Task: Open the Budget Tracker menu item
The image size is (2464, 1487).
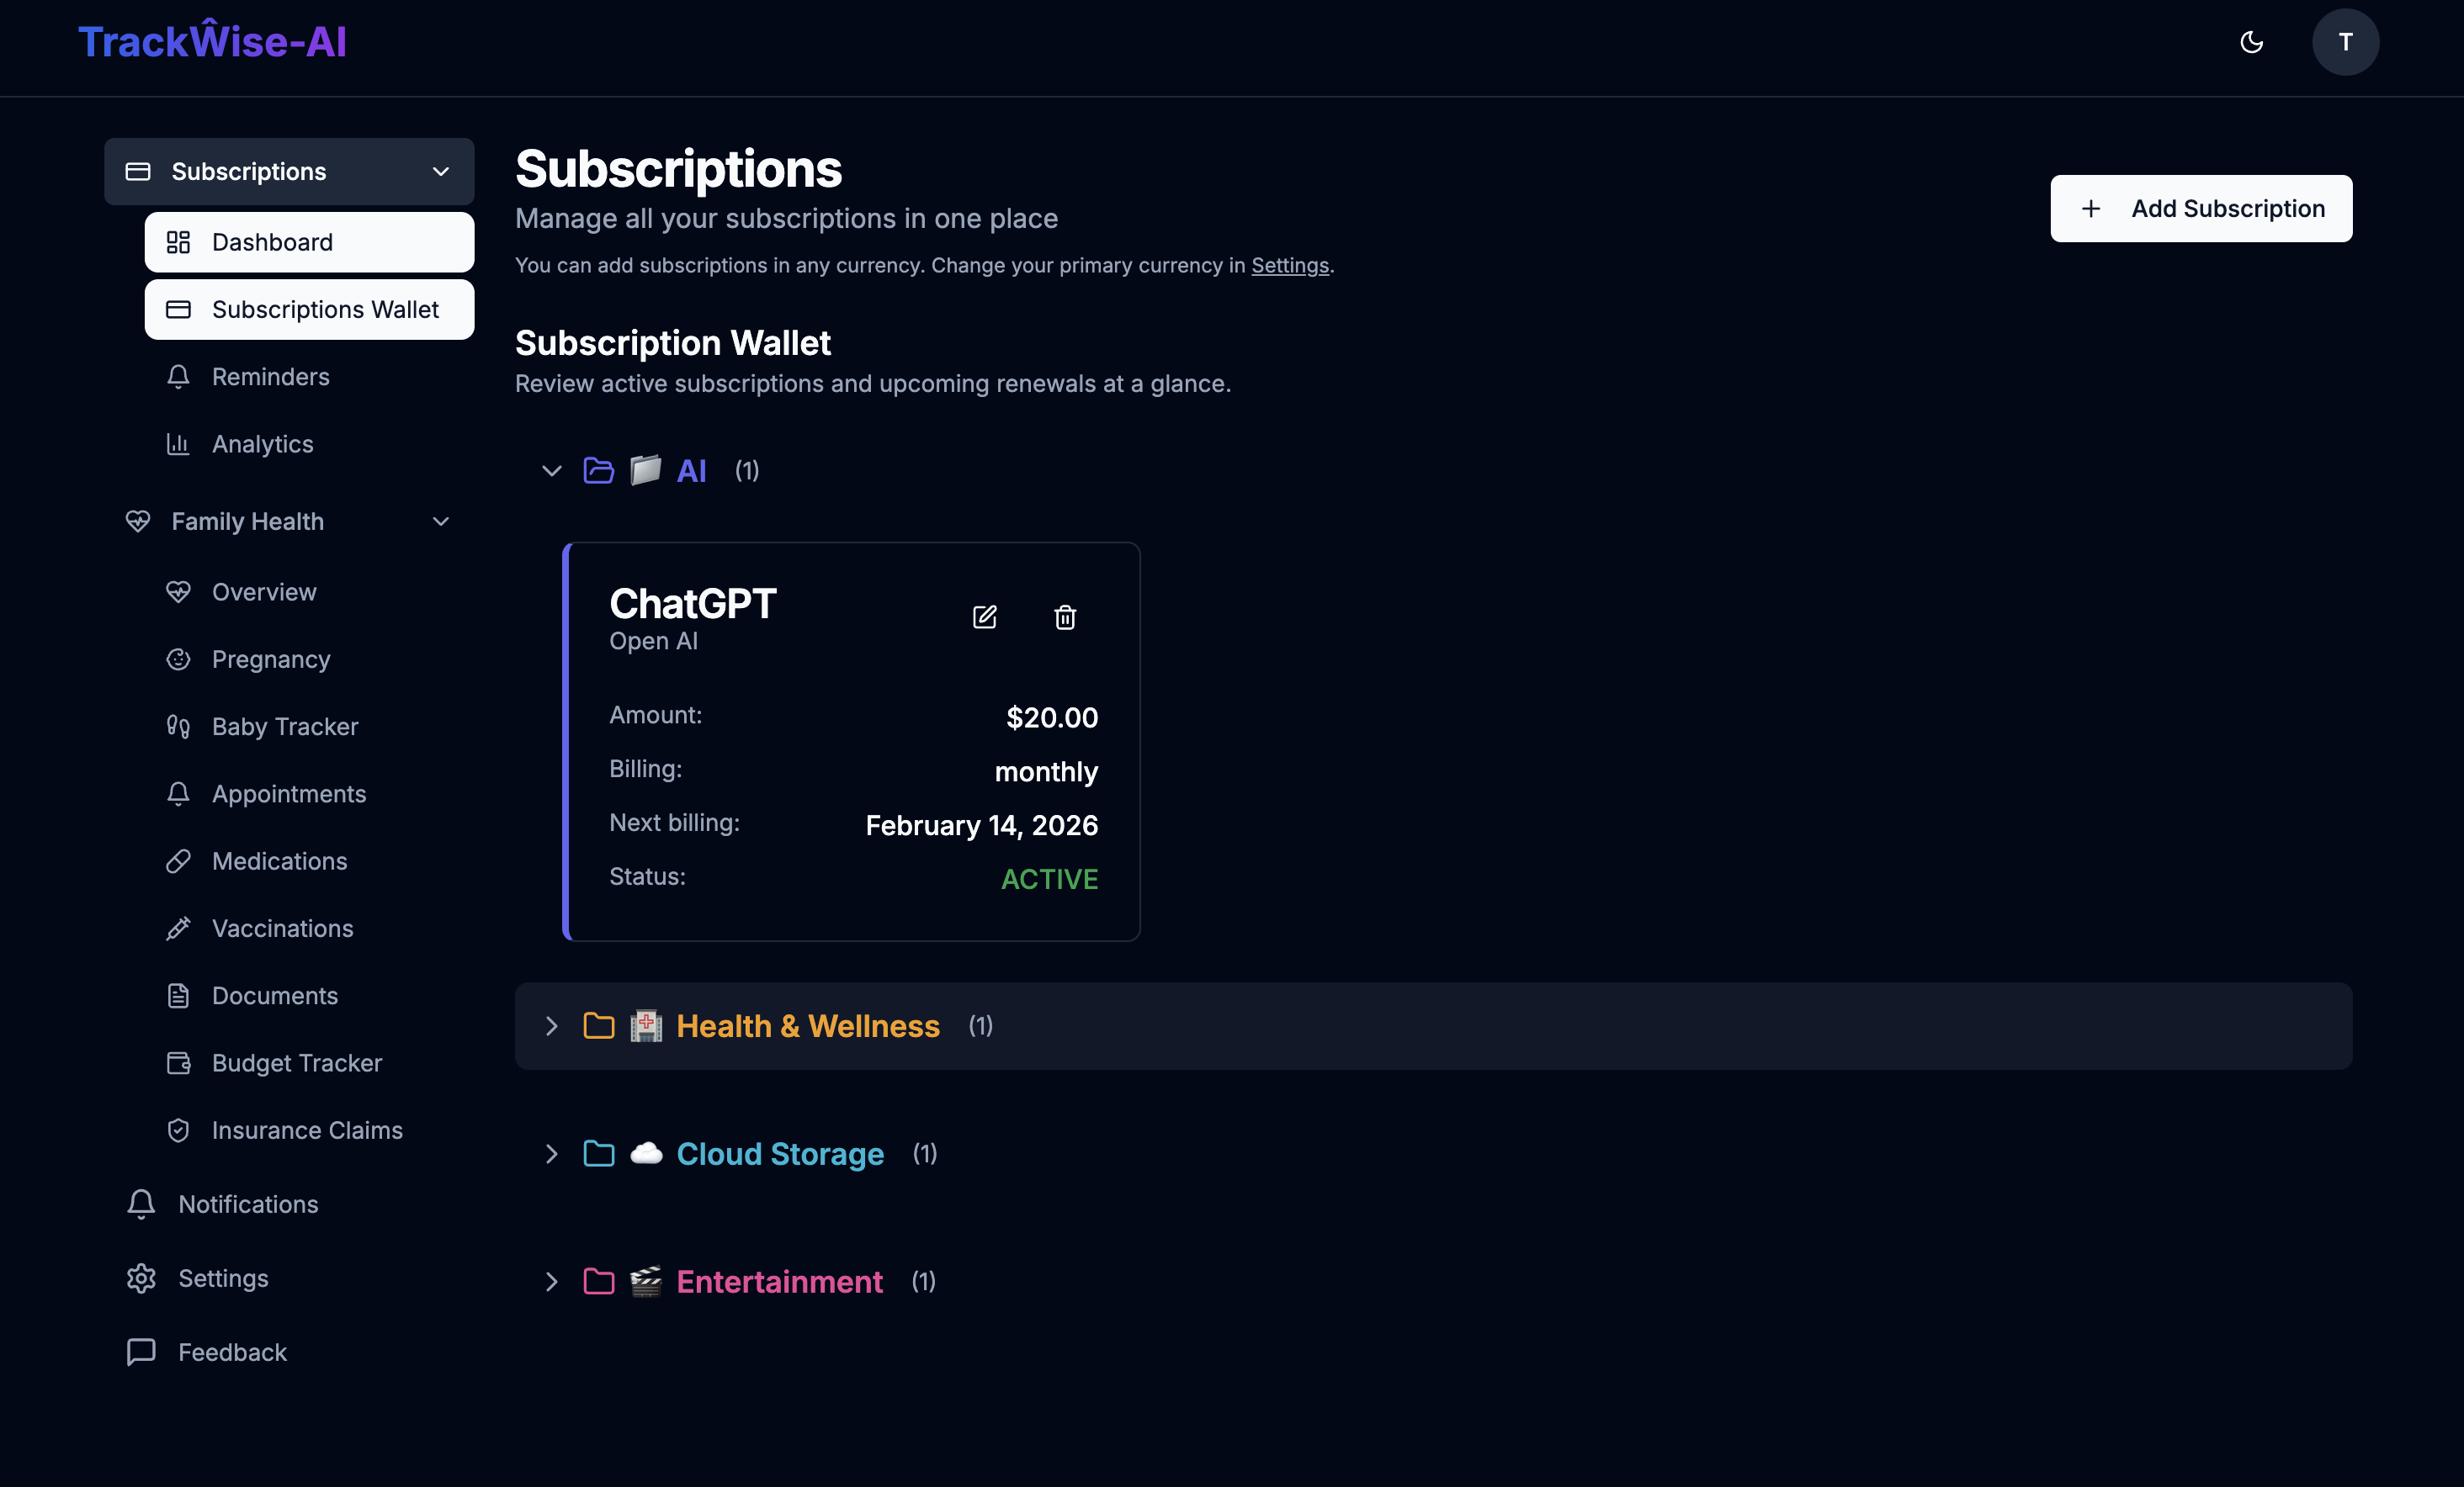Action: pyautogui.click(x=296, y=1062)
